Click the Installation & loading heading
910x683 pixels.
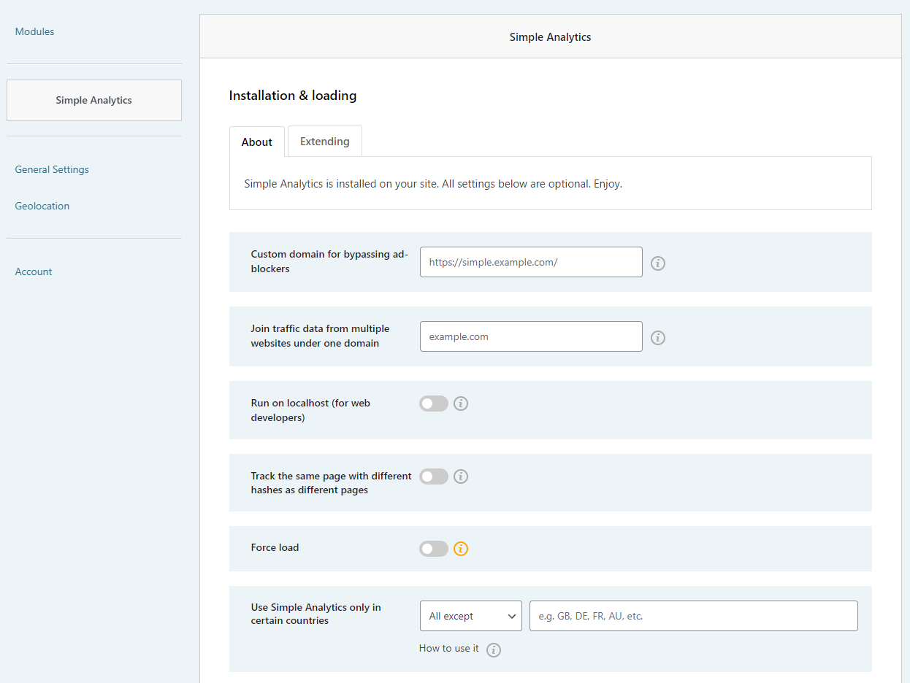click(293, 96)
